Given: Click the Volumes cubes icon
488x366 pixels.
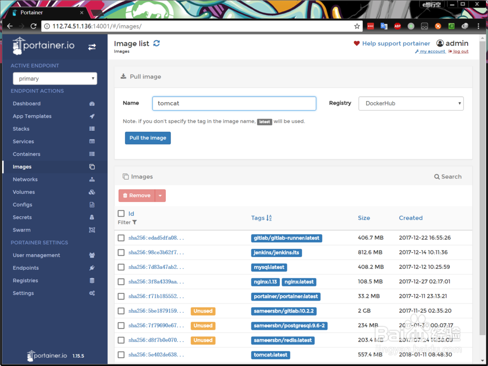Looking at the screenshot, I should pyautogui.click(x=92, y=192).
